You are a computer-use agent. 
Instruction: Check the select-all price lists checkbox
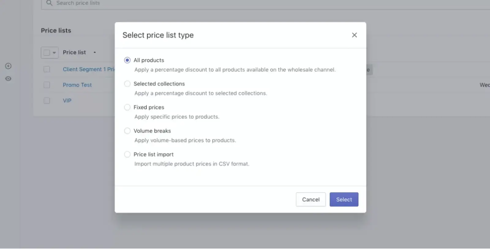pos(47,53)
